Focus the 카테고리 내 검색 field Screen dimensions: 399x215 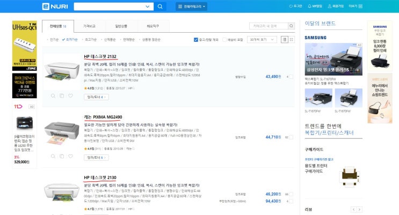[269, 26]
